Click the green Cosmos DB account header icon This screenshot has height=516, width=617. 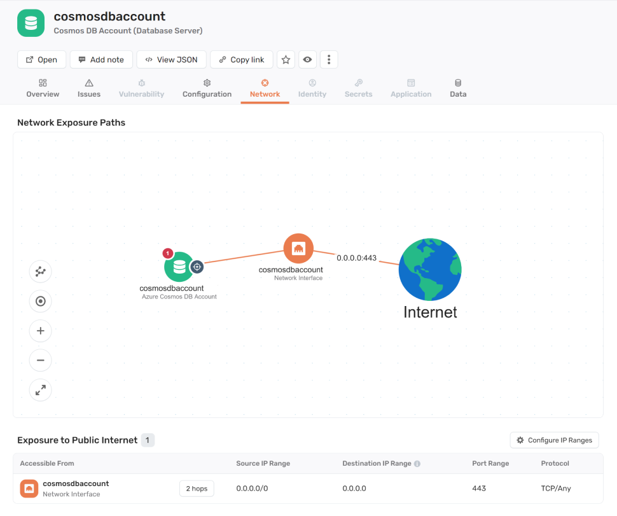[x=31, y=23]
